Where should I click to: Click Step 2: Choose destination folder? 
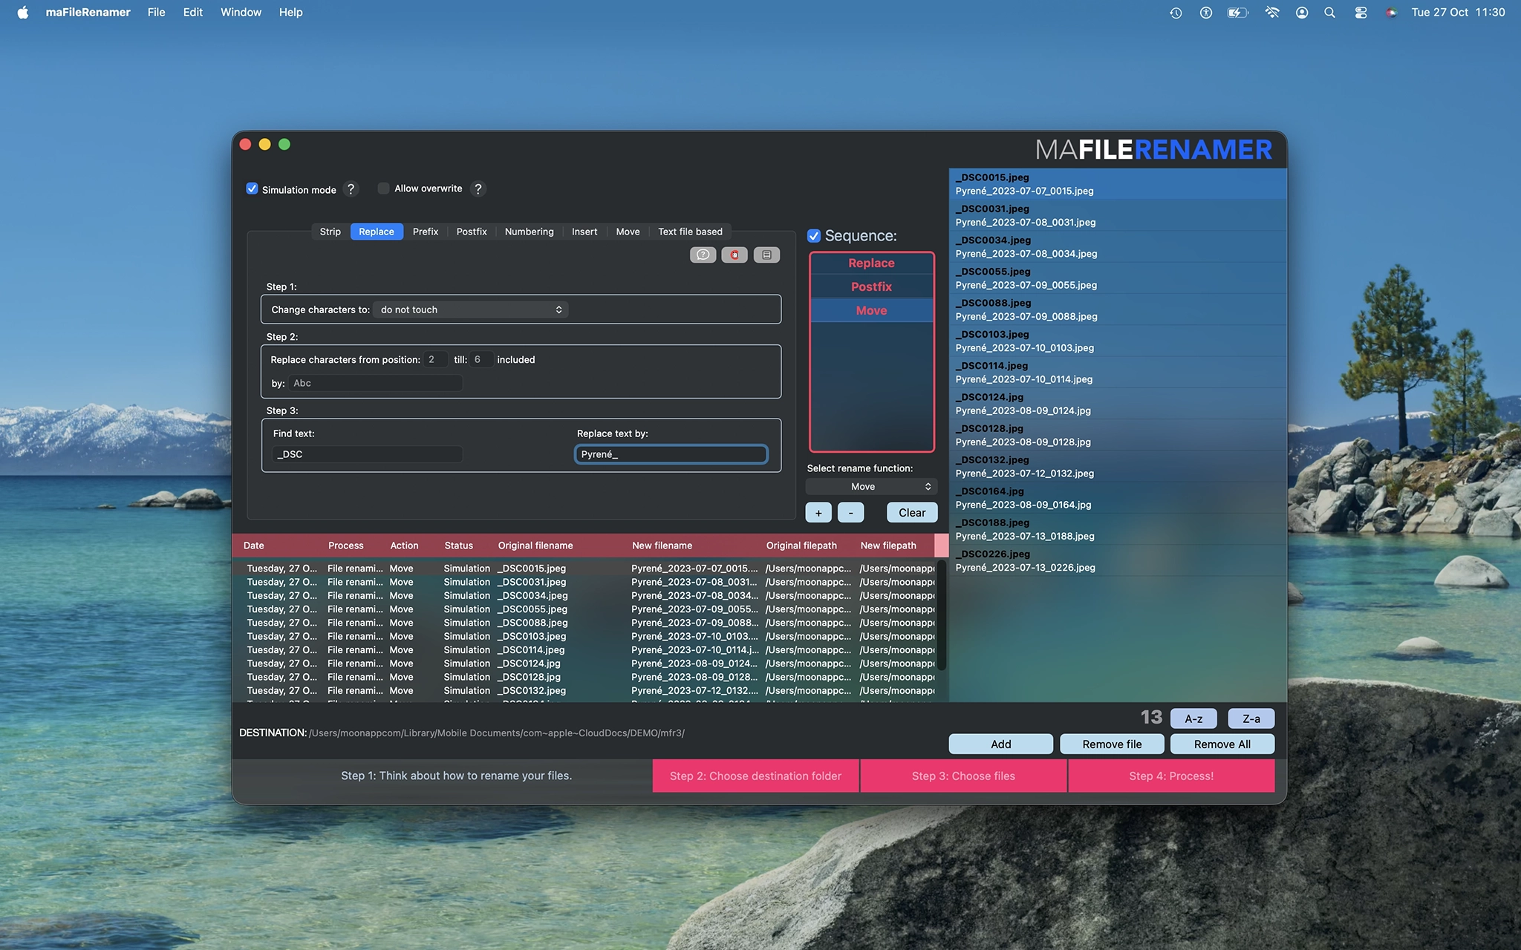point(755,776)
